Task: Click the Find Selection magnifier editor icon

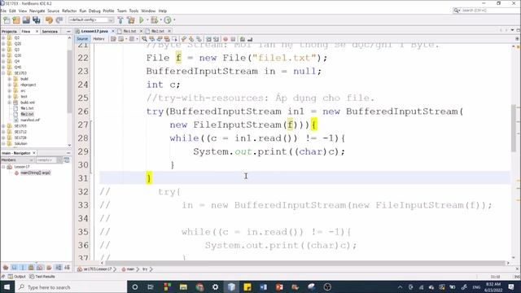Action: tap(145, 39)
